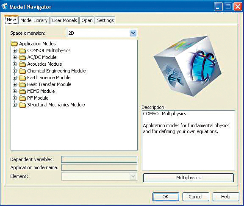Expand the RF Module tree node
244x206 pixels.
pos(15,98)
